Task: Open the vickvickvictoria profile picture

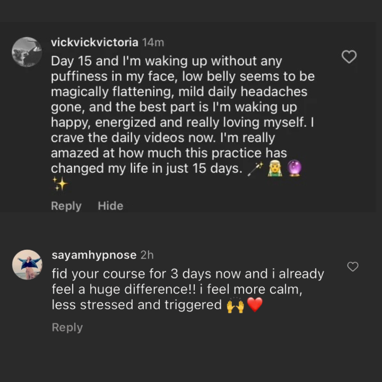Action: (27, 52)
